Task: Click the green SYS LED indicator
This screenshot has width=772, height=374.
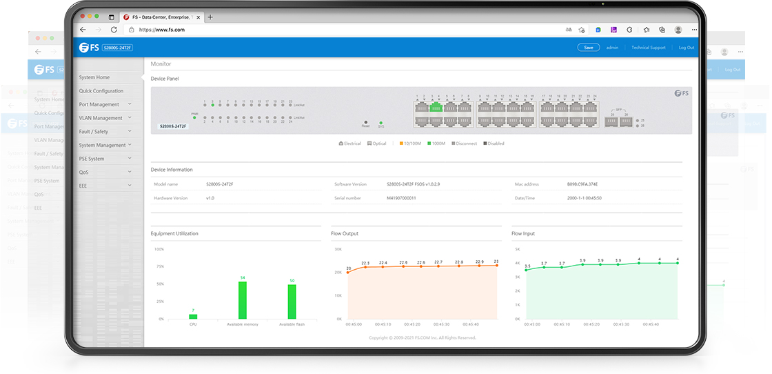Action: [x=380, y=122]
